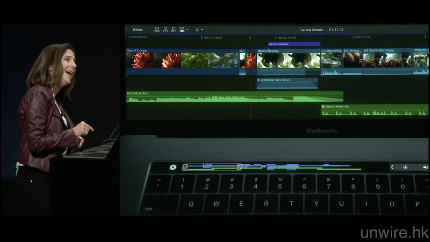Screen dimensions: 430x242
Task: Tap right handle of Touch Bar timeline window
Action: pyautogui.click(x=239, y=167)
